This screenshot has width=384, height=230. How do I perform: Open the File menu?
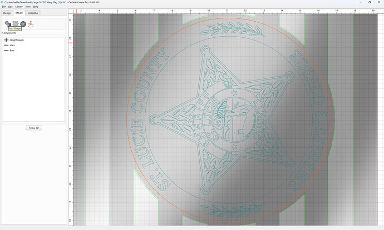4,7
